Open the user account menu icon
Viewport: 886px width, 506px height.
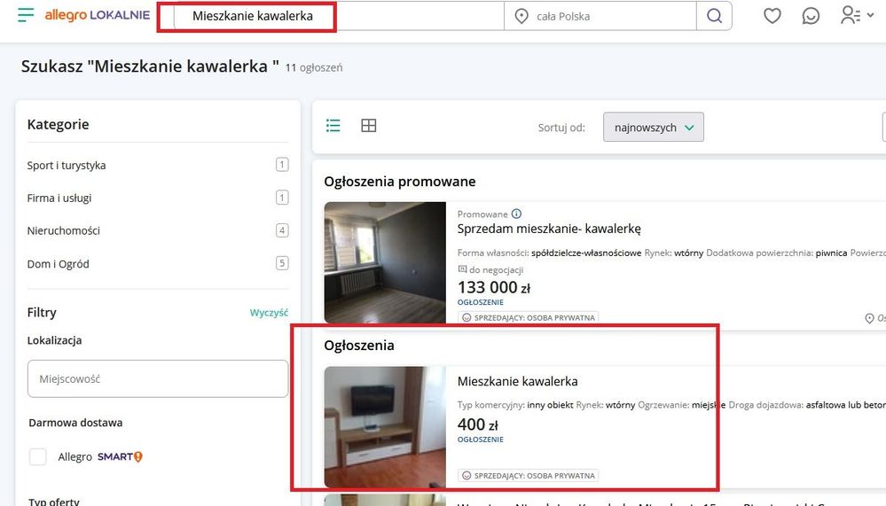tap(856, 15)
